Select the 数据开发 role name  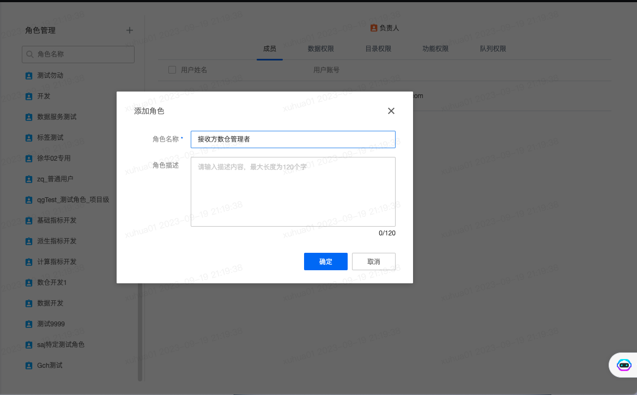50,303
